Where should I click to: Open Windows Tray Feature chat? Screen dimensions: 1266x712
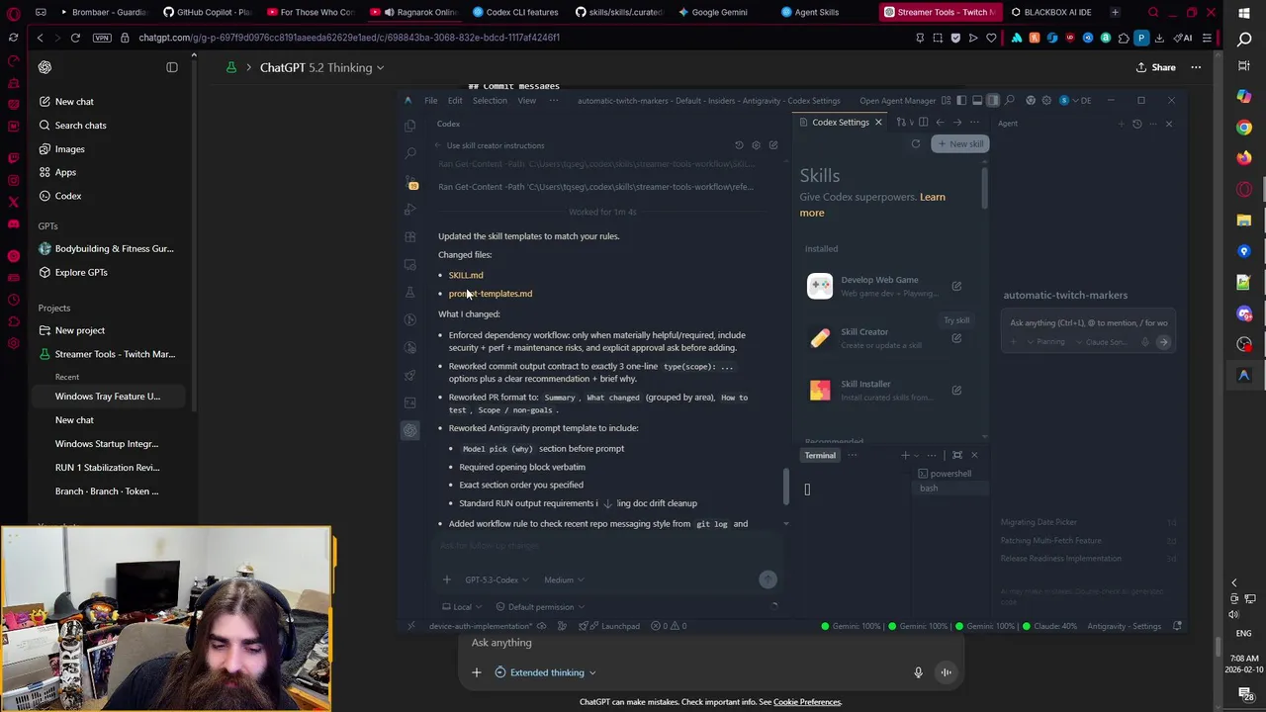point(107,396)
